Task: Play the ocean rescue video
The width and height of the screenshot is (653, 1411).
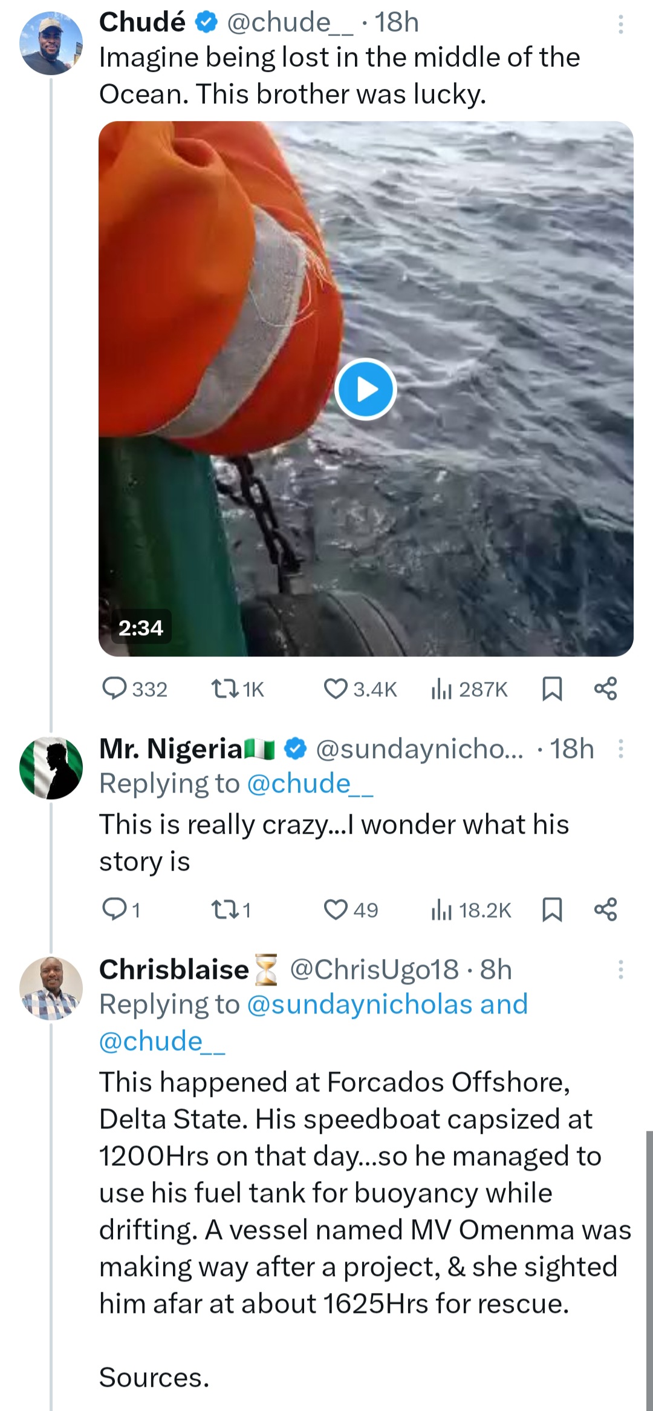Action: 365,389
